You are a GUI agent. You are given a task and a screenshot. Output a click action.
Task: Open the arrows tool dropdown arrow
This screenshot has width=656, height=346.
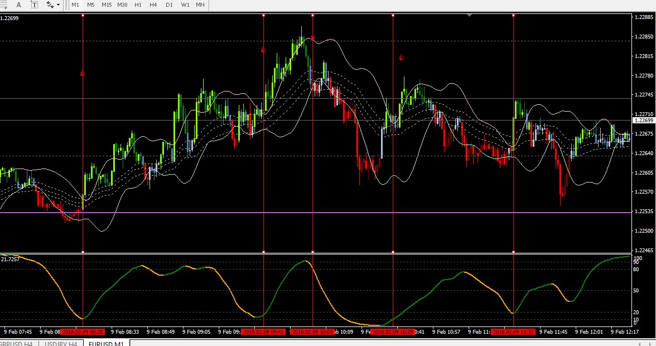pyautogui.click(x=58, y=4)
